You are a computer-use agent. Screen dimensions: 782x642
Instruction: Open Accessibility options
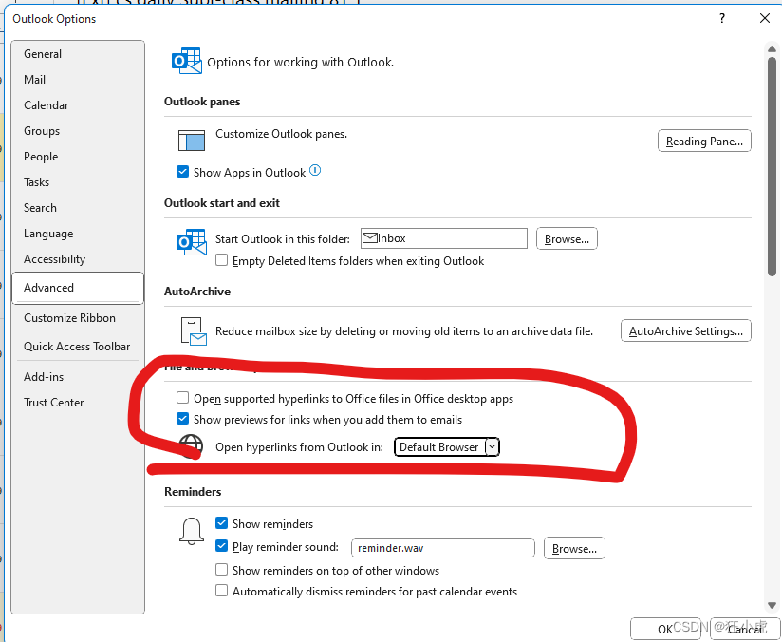coord(78,259)
